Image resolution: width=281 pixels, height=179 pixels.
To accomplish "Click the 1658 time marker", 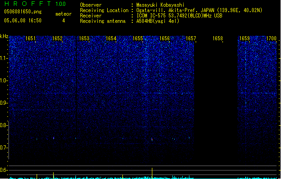I will [218, 38].
